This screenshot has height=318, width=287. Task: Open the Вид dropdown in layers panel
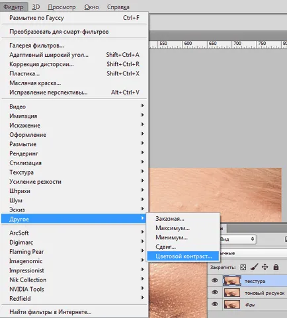238,239
